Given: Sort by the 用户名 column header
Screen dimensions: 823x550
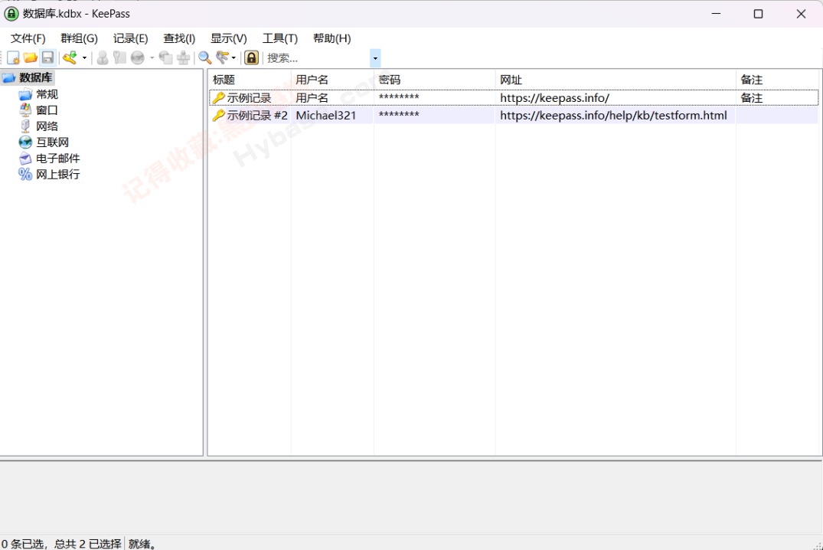Looking at the screenshot, I should pyautogui.click(x=333, y=80).
